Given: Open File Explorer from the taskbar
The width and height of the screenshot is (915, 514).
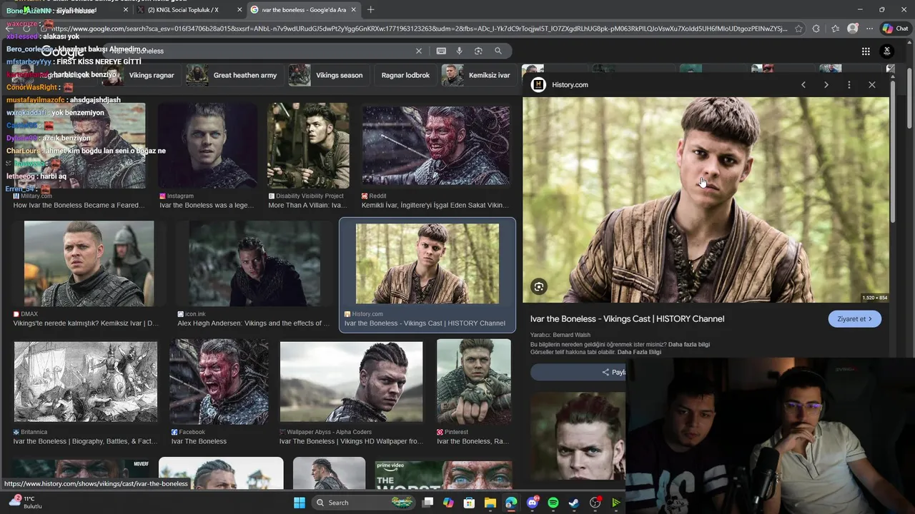Looking at the screenshot, I should 490,503.
